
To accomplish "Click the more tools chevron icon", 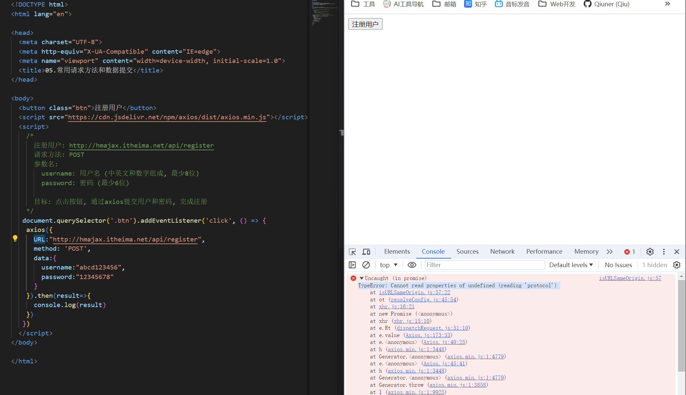I will click(x=610, y=252).
